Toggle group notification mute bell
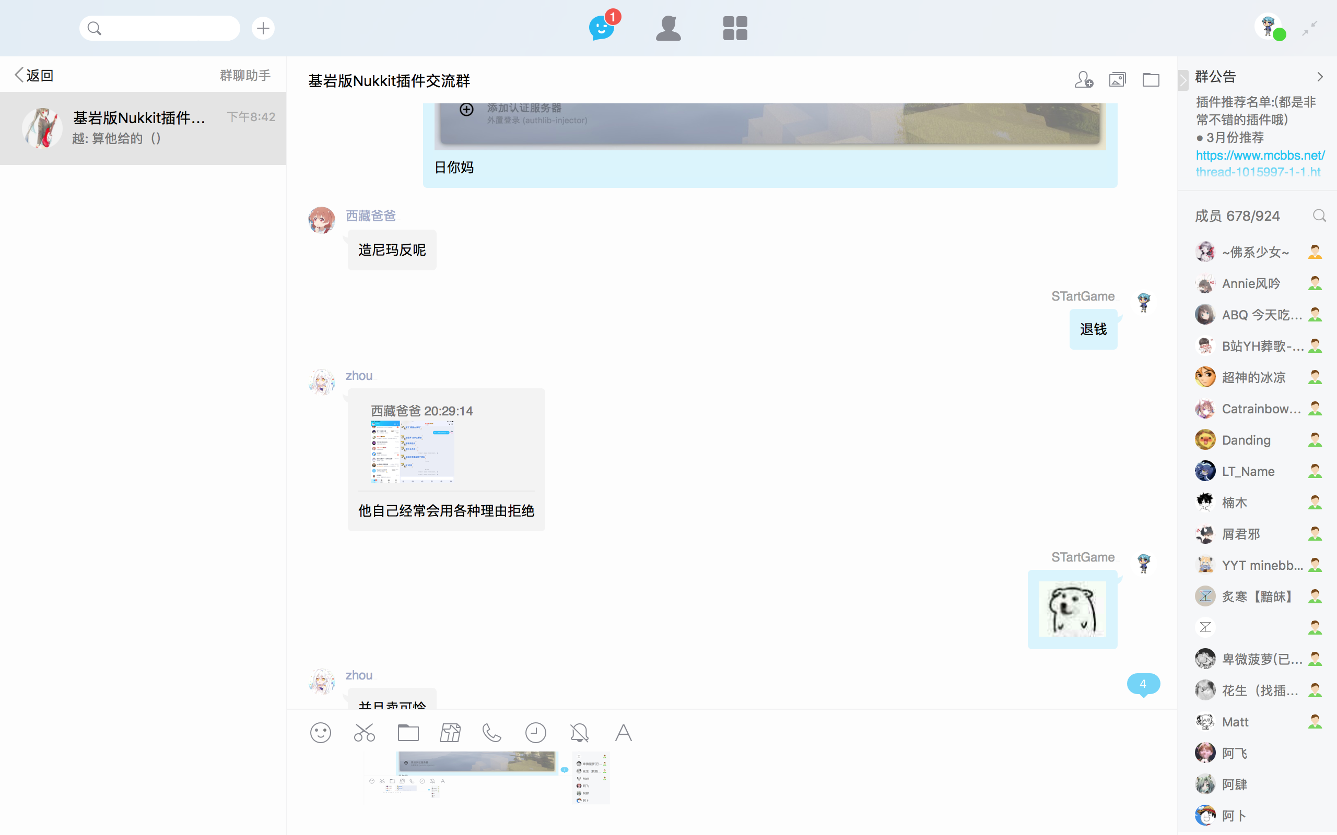Image resolution: width=1337 pixels, height=835 pixels. click(579, 733)
